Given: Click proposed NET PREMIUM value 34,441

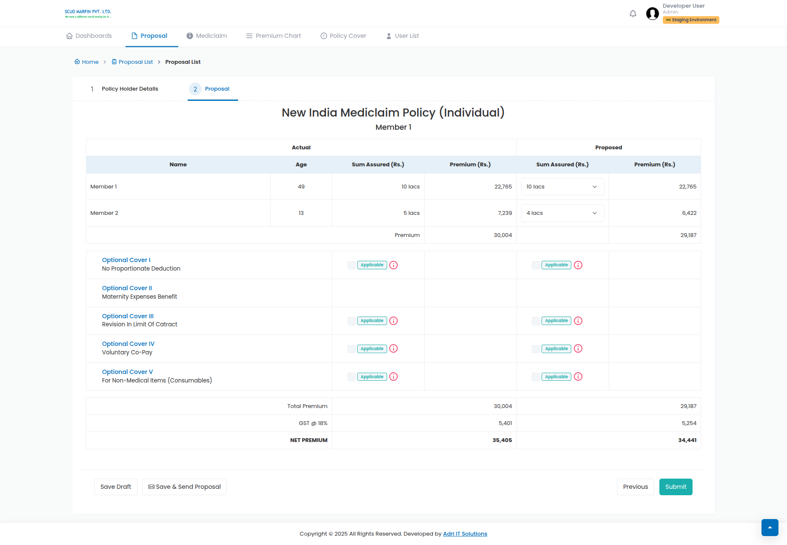Looking at the screenshot, I should pyautogui.click(x=687, y=440).
